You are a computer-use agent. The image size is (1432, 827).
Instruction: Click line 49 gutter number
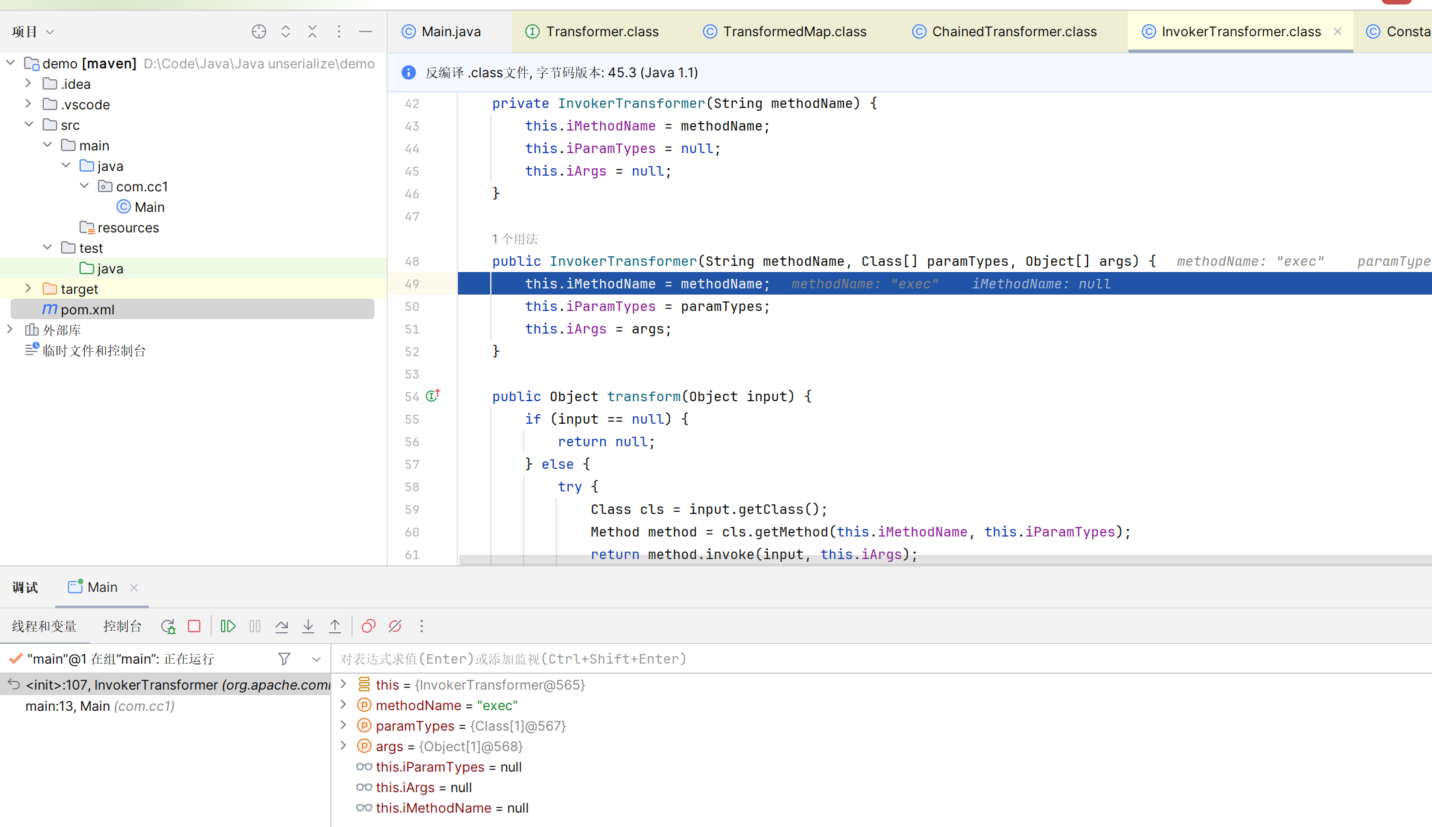click(x=412, y=284)
